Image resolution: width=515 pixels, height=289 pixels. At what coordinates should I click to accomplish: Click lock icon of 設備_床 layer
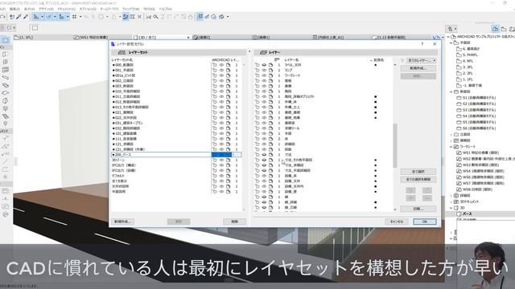tap(257, 176)
